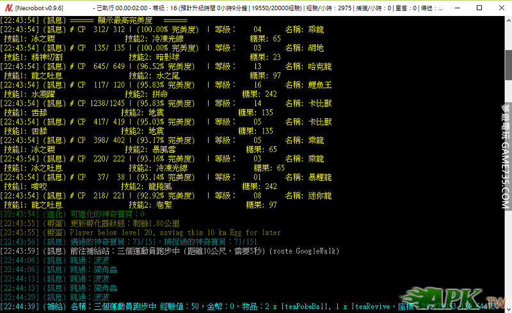
Task: Click the 'CP 37/ 38' 93.14% entry
Action: click(166, 178)
